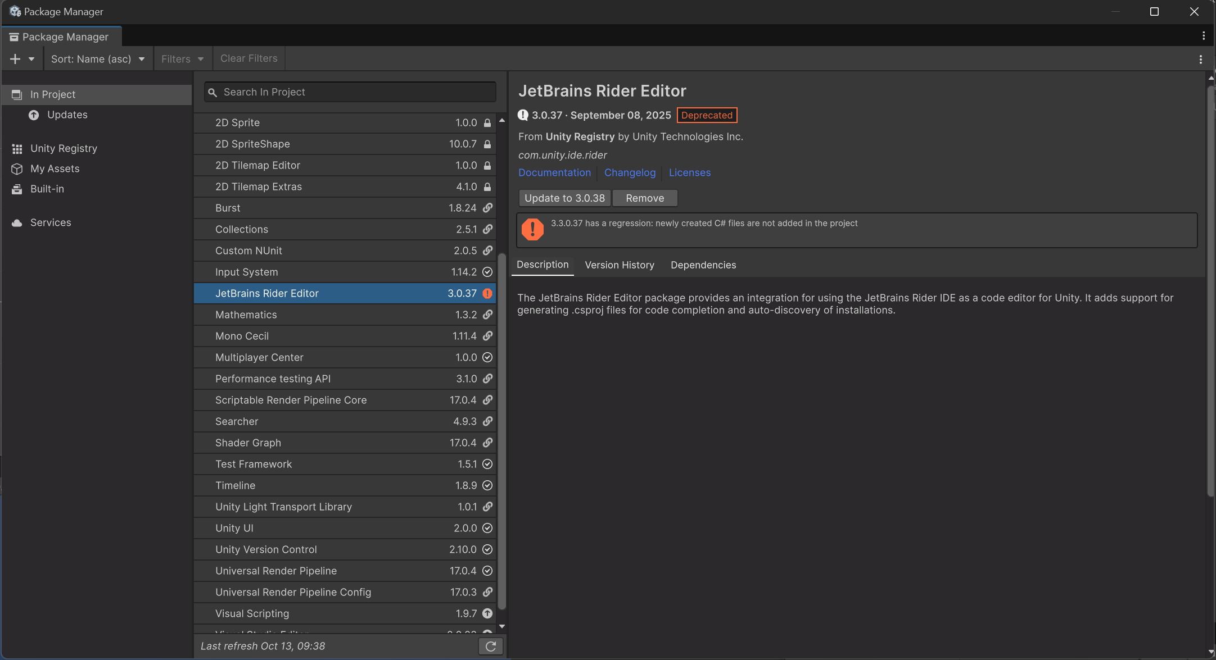Click the Built-in packages icon
Viewport: 1216px width, 660px height.
(x=17, y=189)
